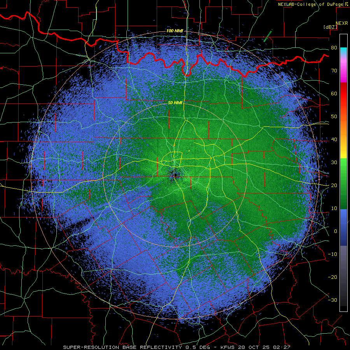Click the -30 dBZ scale value

pos(332,300)
